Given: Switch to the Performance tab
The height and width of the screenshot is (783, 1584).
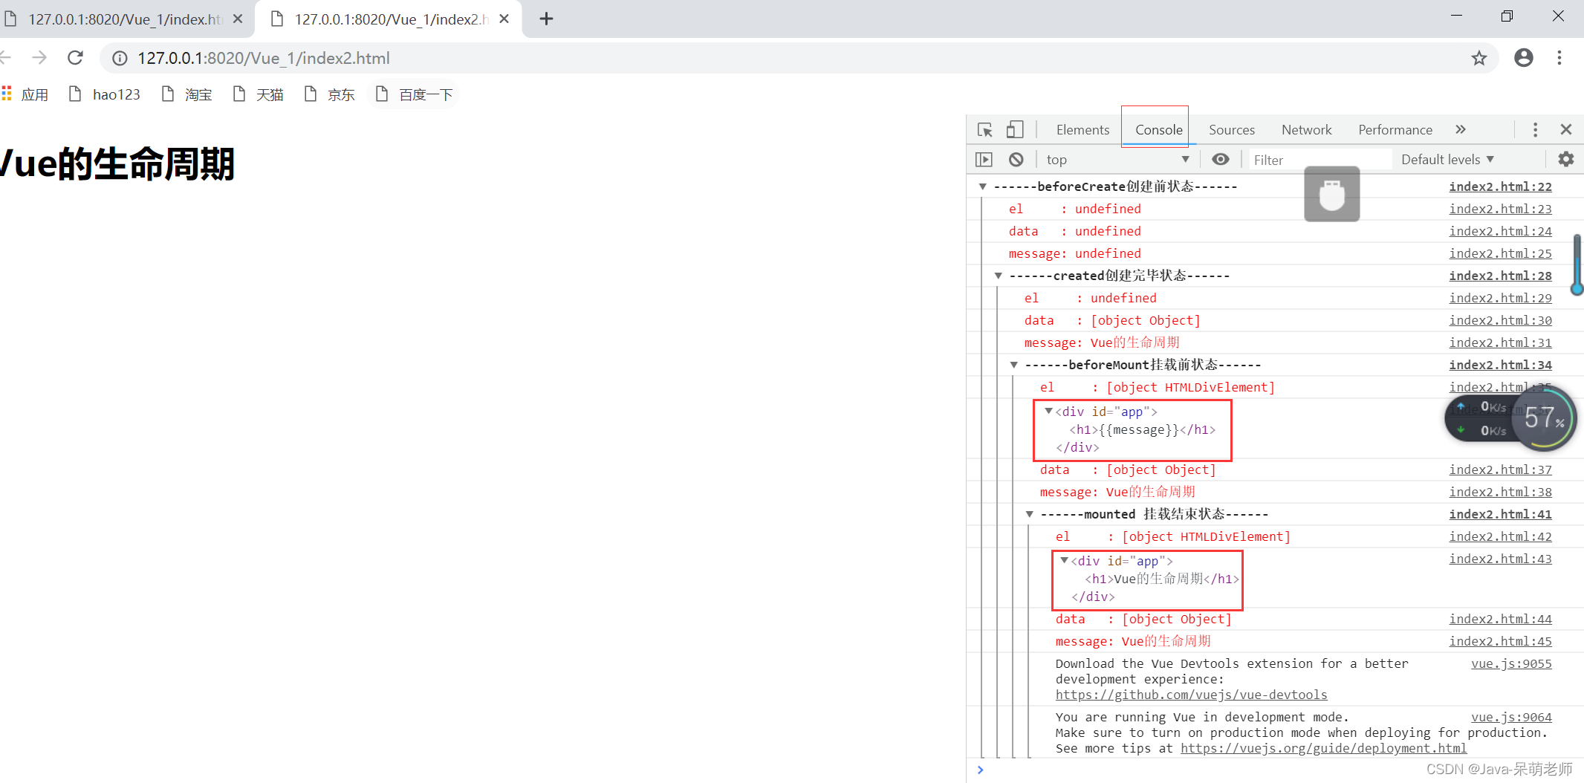Looking at the screenshot, I should tap(1395, 130).
